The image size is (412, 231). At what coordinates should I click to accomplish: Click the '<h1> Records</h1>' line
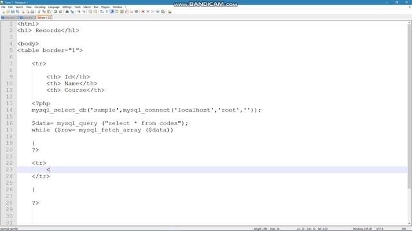[x=48, y=30]
